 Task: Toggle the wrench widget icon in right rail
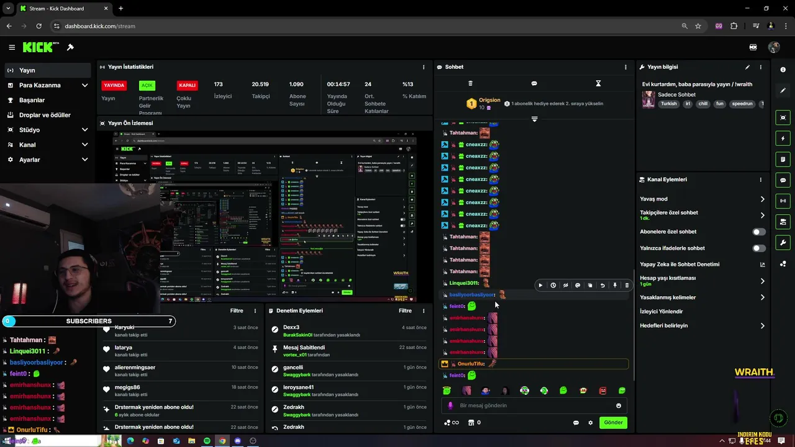point(783,243)
